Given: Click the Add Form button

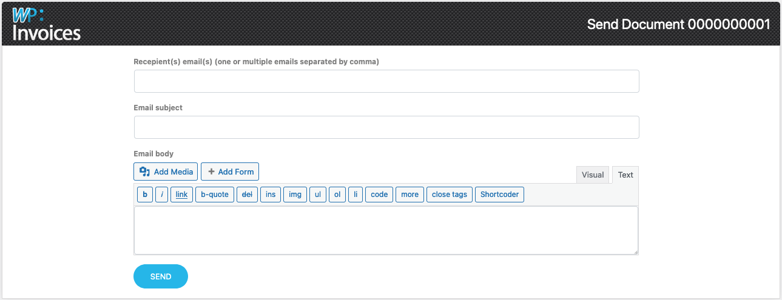Looking at the screenshot, I should [230, 172].
